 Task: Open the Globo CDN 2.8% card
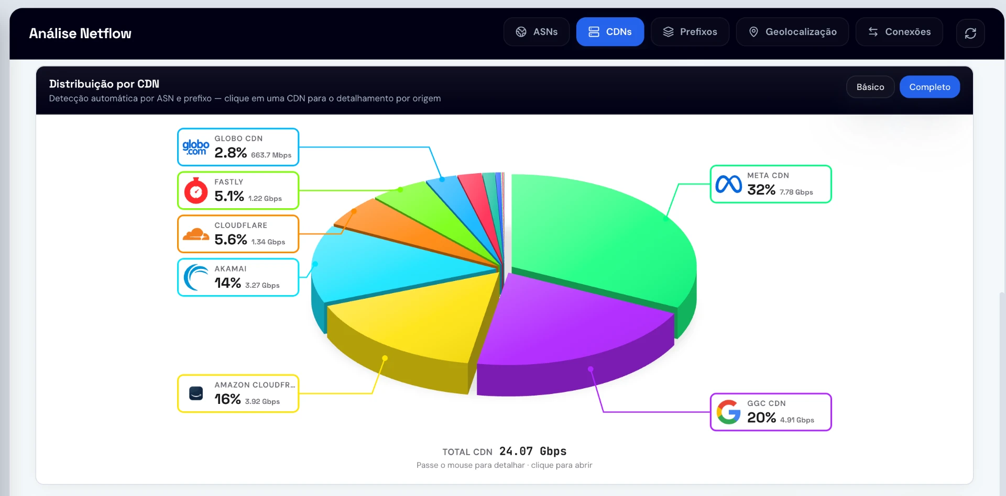coord(238,147)
